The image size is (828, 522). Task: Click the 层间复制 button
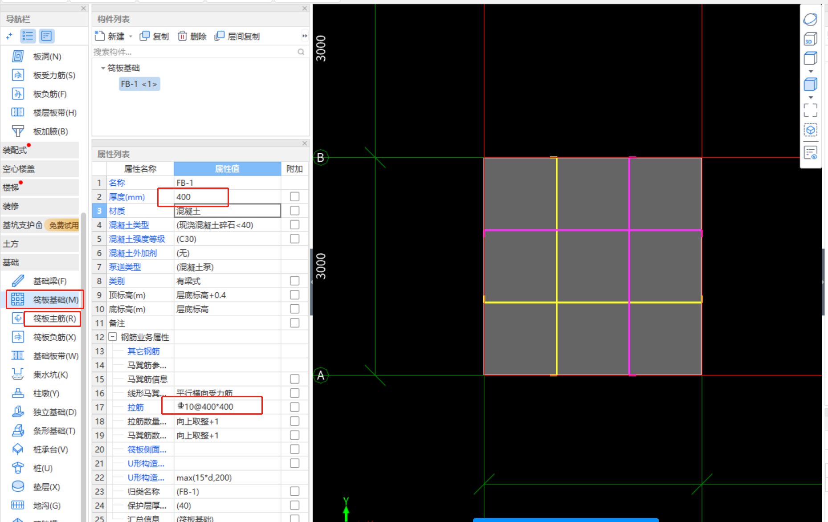click(x=237, y=36)
